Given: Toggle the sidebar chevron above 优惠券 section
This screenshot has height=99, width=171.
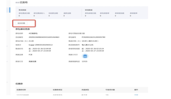Looking at the screenshot, I should coord(7,82).
